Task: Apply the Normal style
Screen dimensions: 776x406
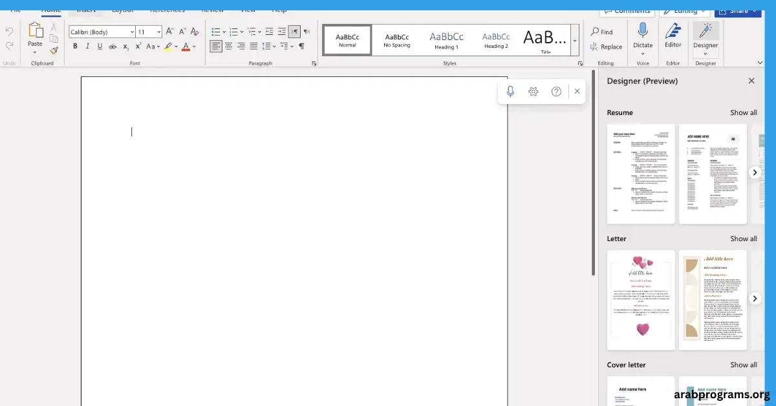Action: (x=347, y=40)
